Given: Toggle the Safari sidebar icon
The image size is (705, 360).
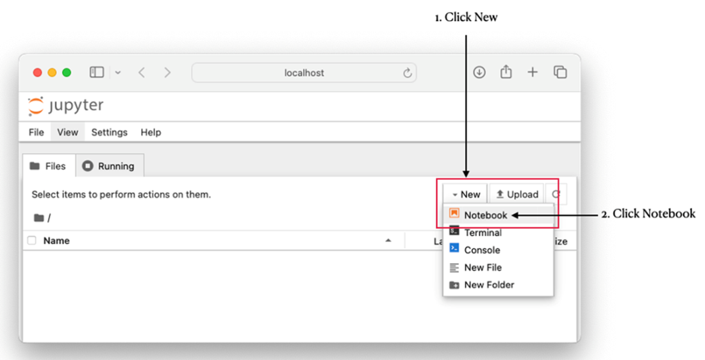Looking at the screenshot, I should pyautogui.click(x=97, y=72).
